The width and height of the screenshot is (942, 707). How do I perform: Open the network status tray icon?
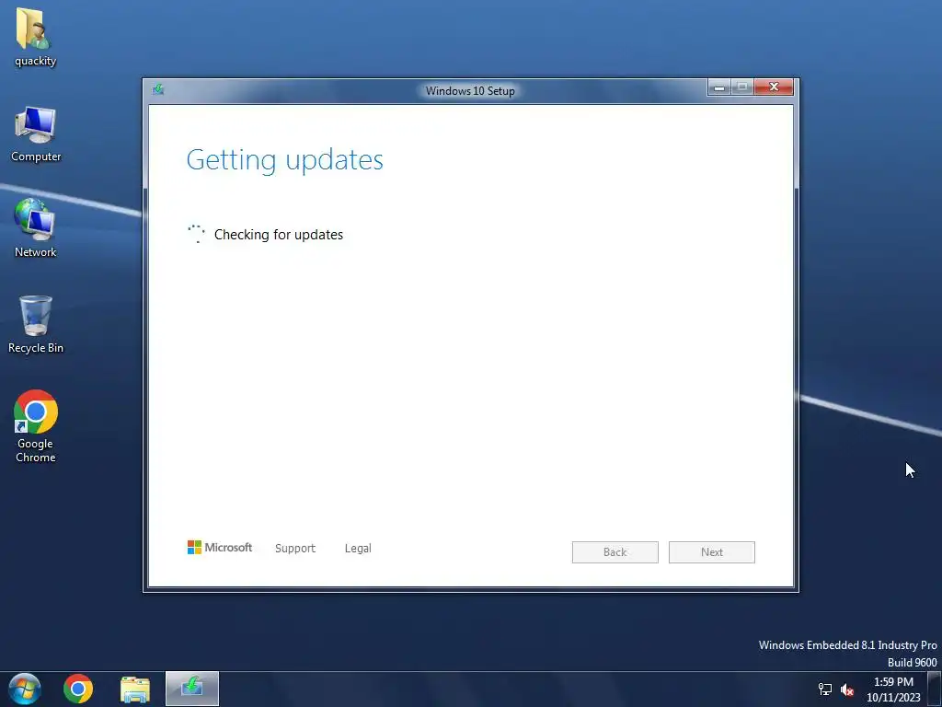(x=825, y=690)
